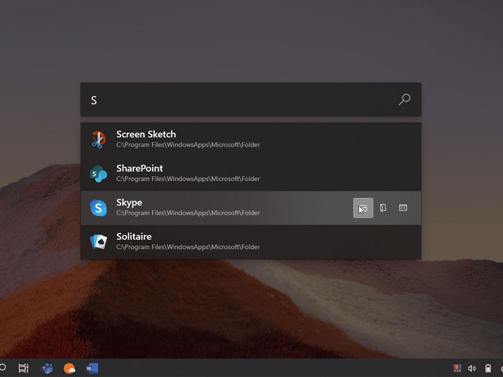Launch Screen Sketch from the results
This screenshot has width=503, height=377.
[x=146, y=134]
